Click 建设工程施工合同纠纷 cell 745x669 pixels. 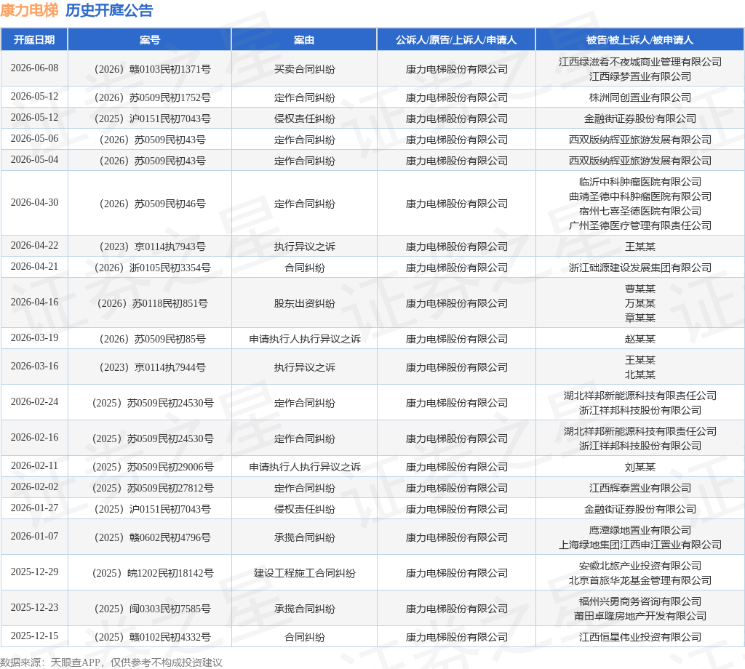point(305,573)
